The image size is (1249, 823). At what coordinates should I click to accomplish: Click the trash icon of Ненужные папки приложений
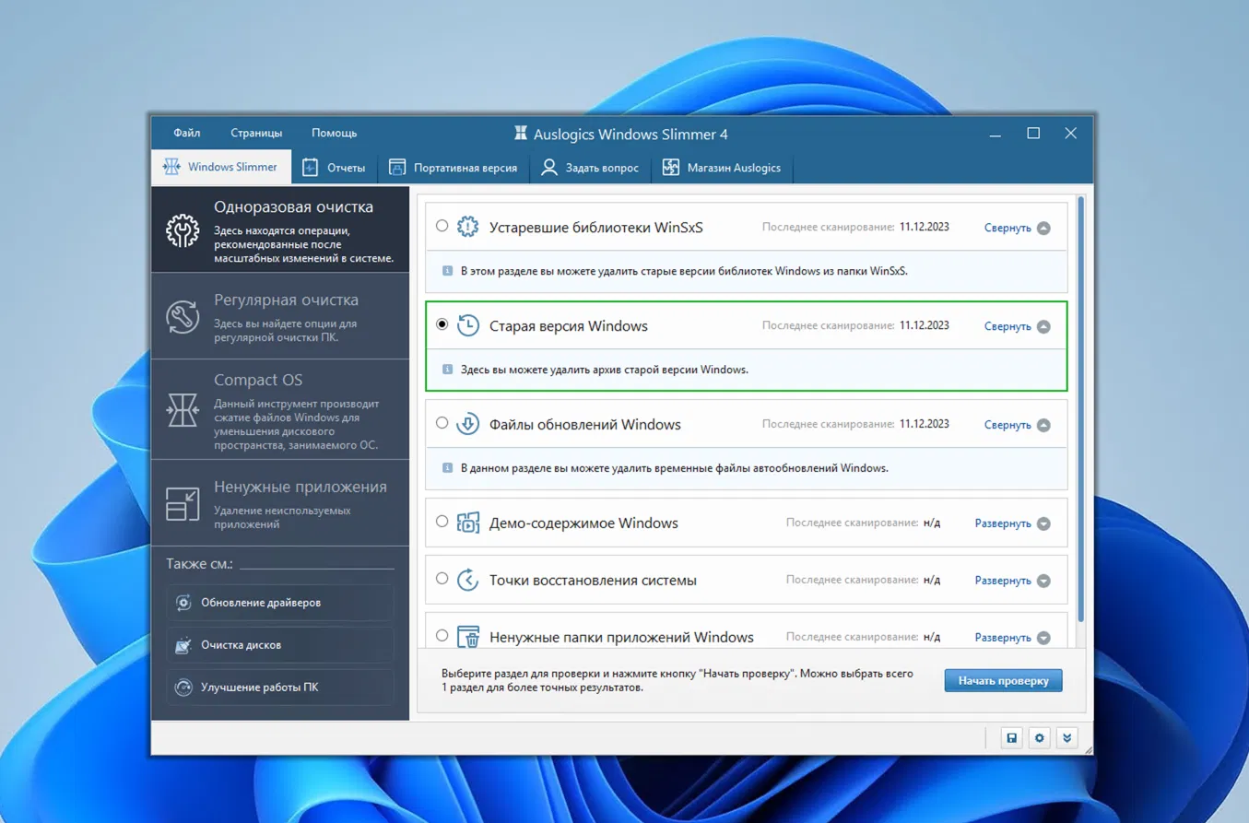468,637
